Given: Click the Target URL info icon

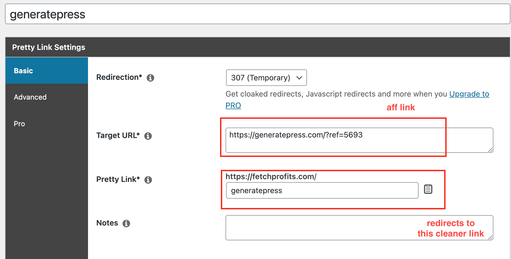Looking at the screenshot, I should [x=148, y=136].
